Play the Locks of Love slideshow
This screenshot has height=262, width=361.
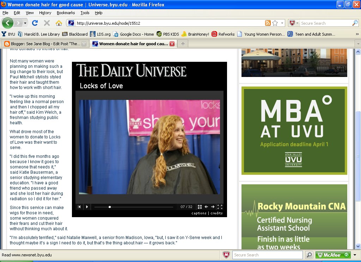(87, 207)
